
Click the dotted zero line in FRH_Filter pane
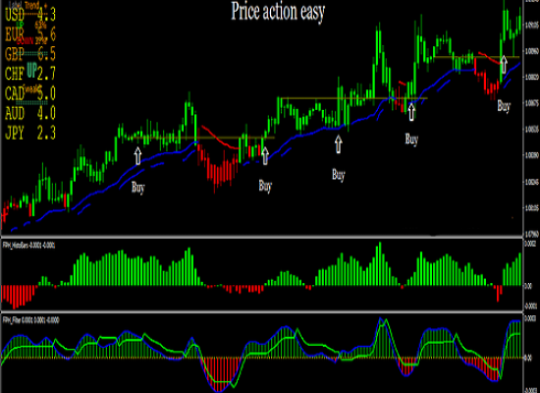tap(262, 358)
